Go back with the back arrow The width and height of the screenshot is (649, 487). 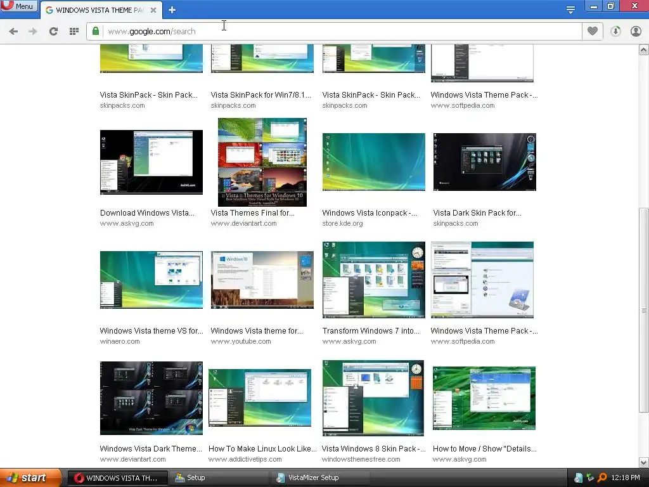point(13,31)
